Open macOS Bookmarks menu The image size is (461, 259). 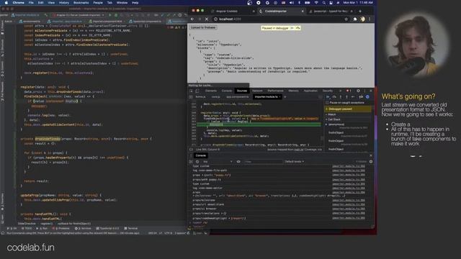[x=81, y=3]
